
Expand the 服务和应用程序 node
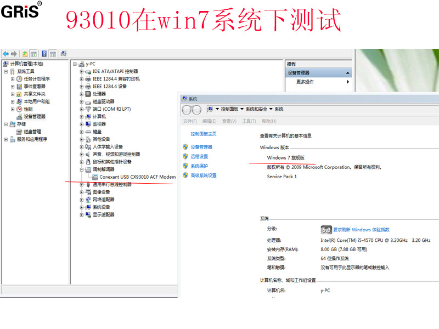(6, 139)
